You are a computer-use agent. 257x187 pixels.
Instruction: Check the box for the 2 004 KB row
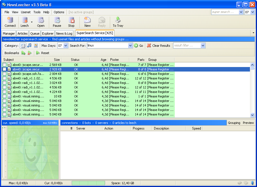tap(4, 74)
